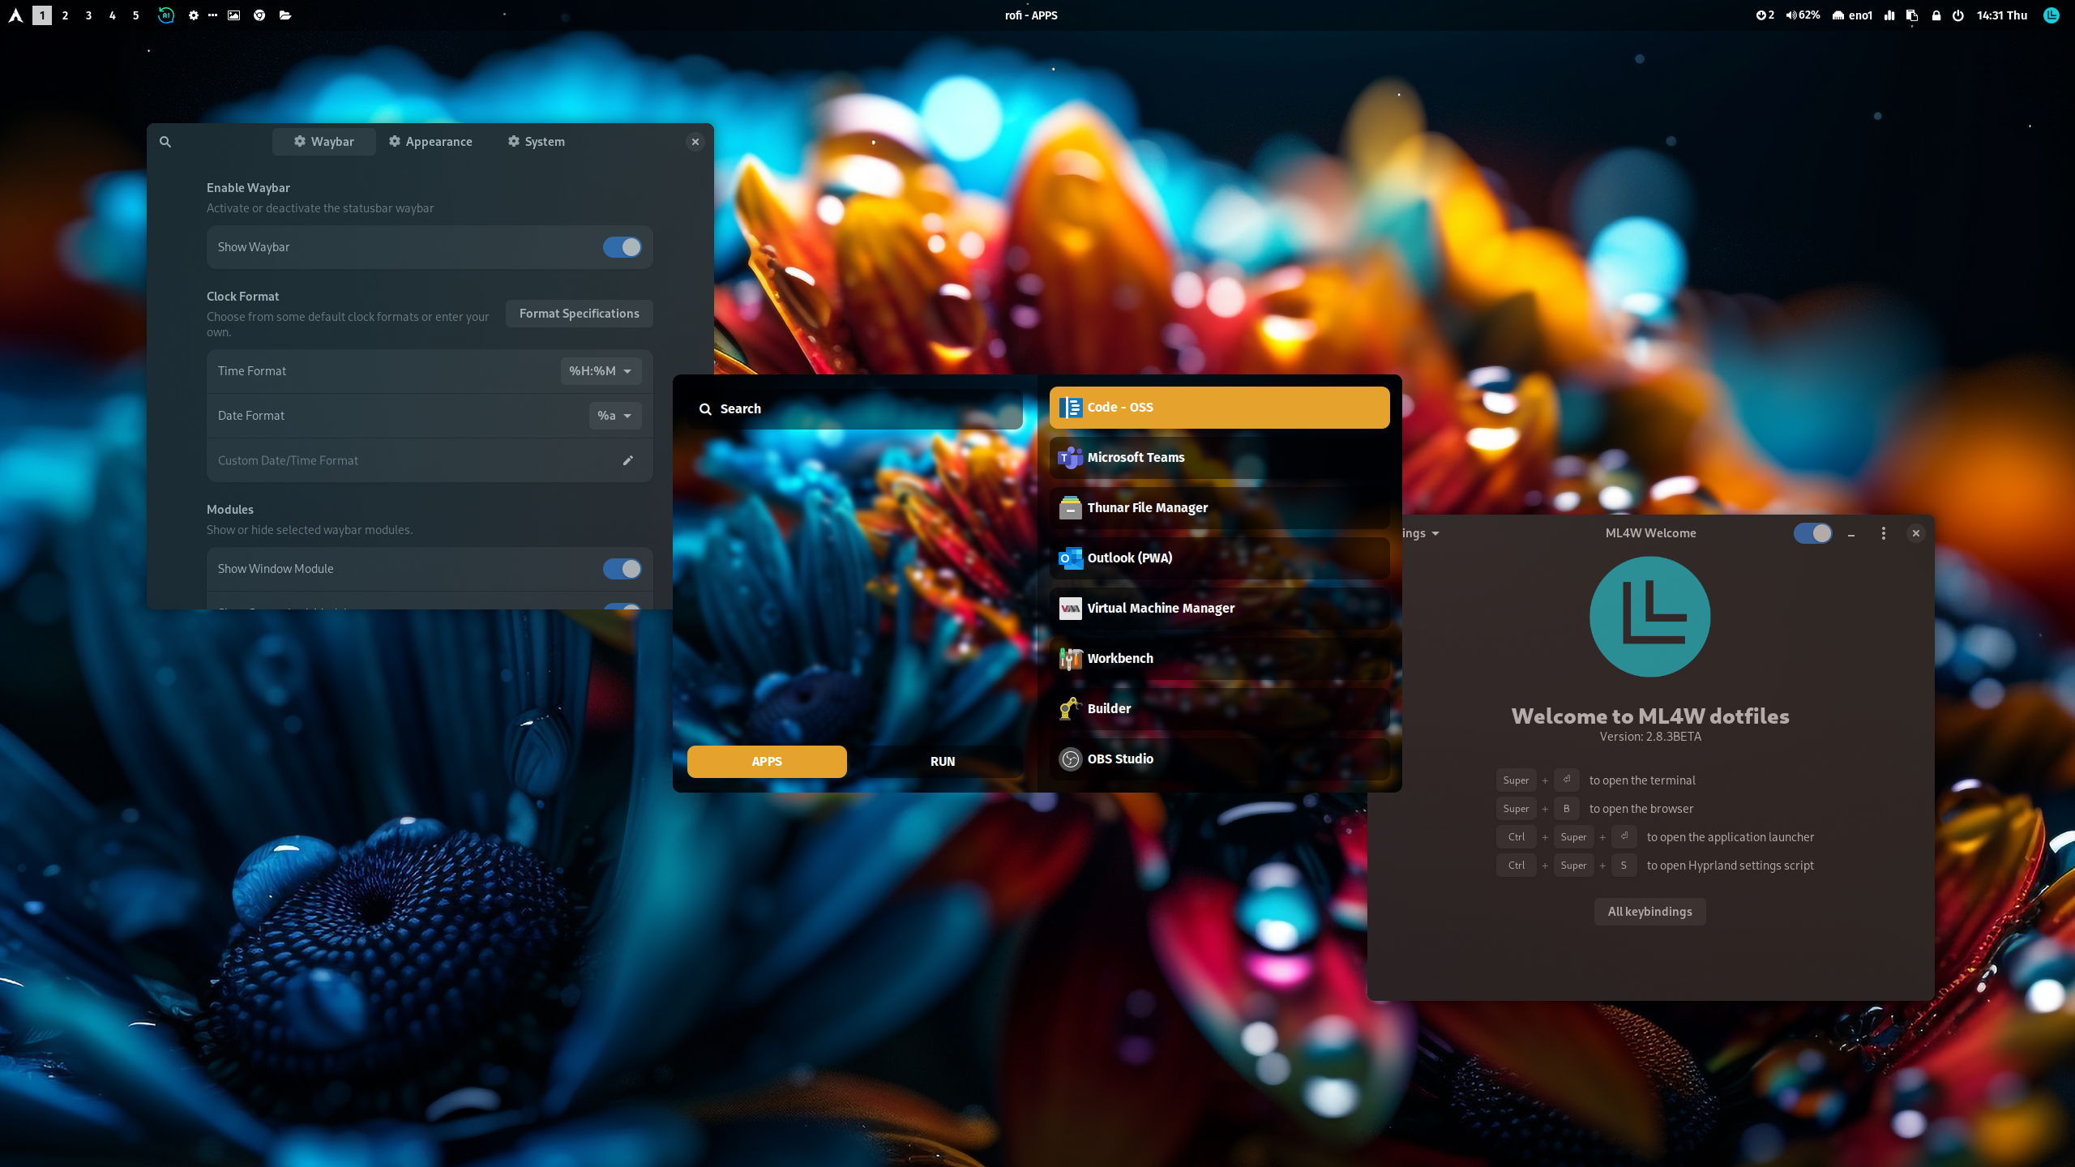Toggle the switch in ML4W Welcome header
The height and width of the screenshot is (1167, 2075).
pos(1812,533)
